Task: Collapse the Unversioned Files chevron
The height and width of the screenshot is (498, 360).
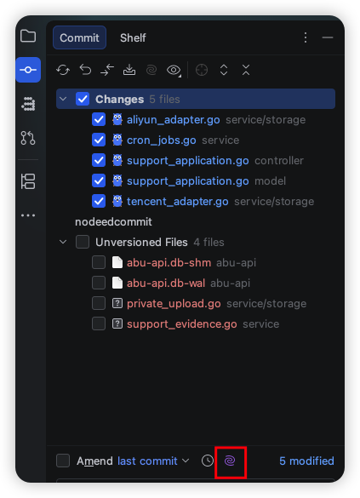Action: tap(63, 242)
